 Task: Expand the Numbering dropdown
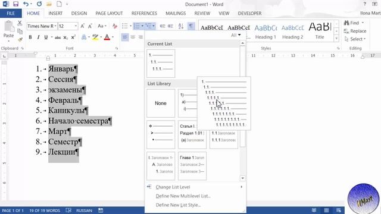(x=143, y=26)
